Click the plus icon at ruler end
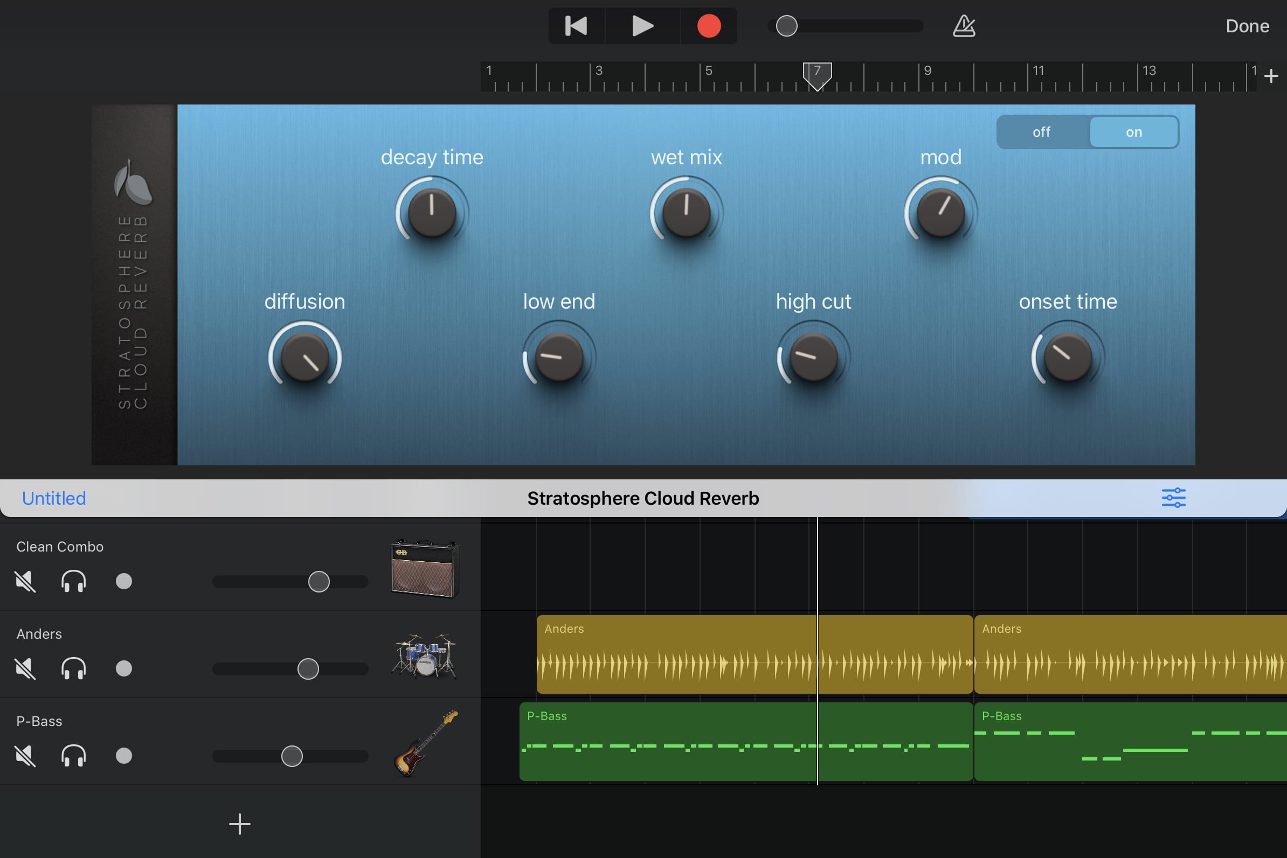The height and width of the screenshot is (858, 1287). [1271, 76]
